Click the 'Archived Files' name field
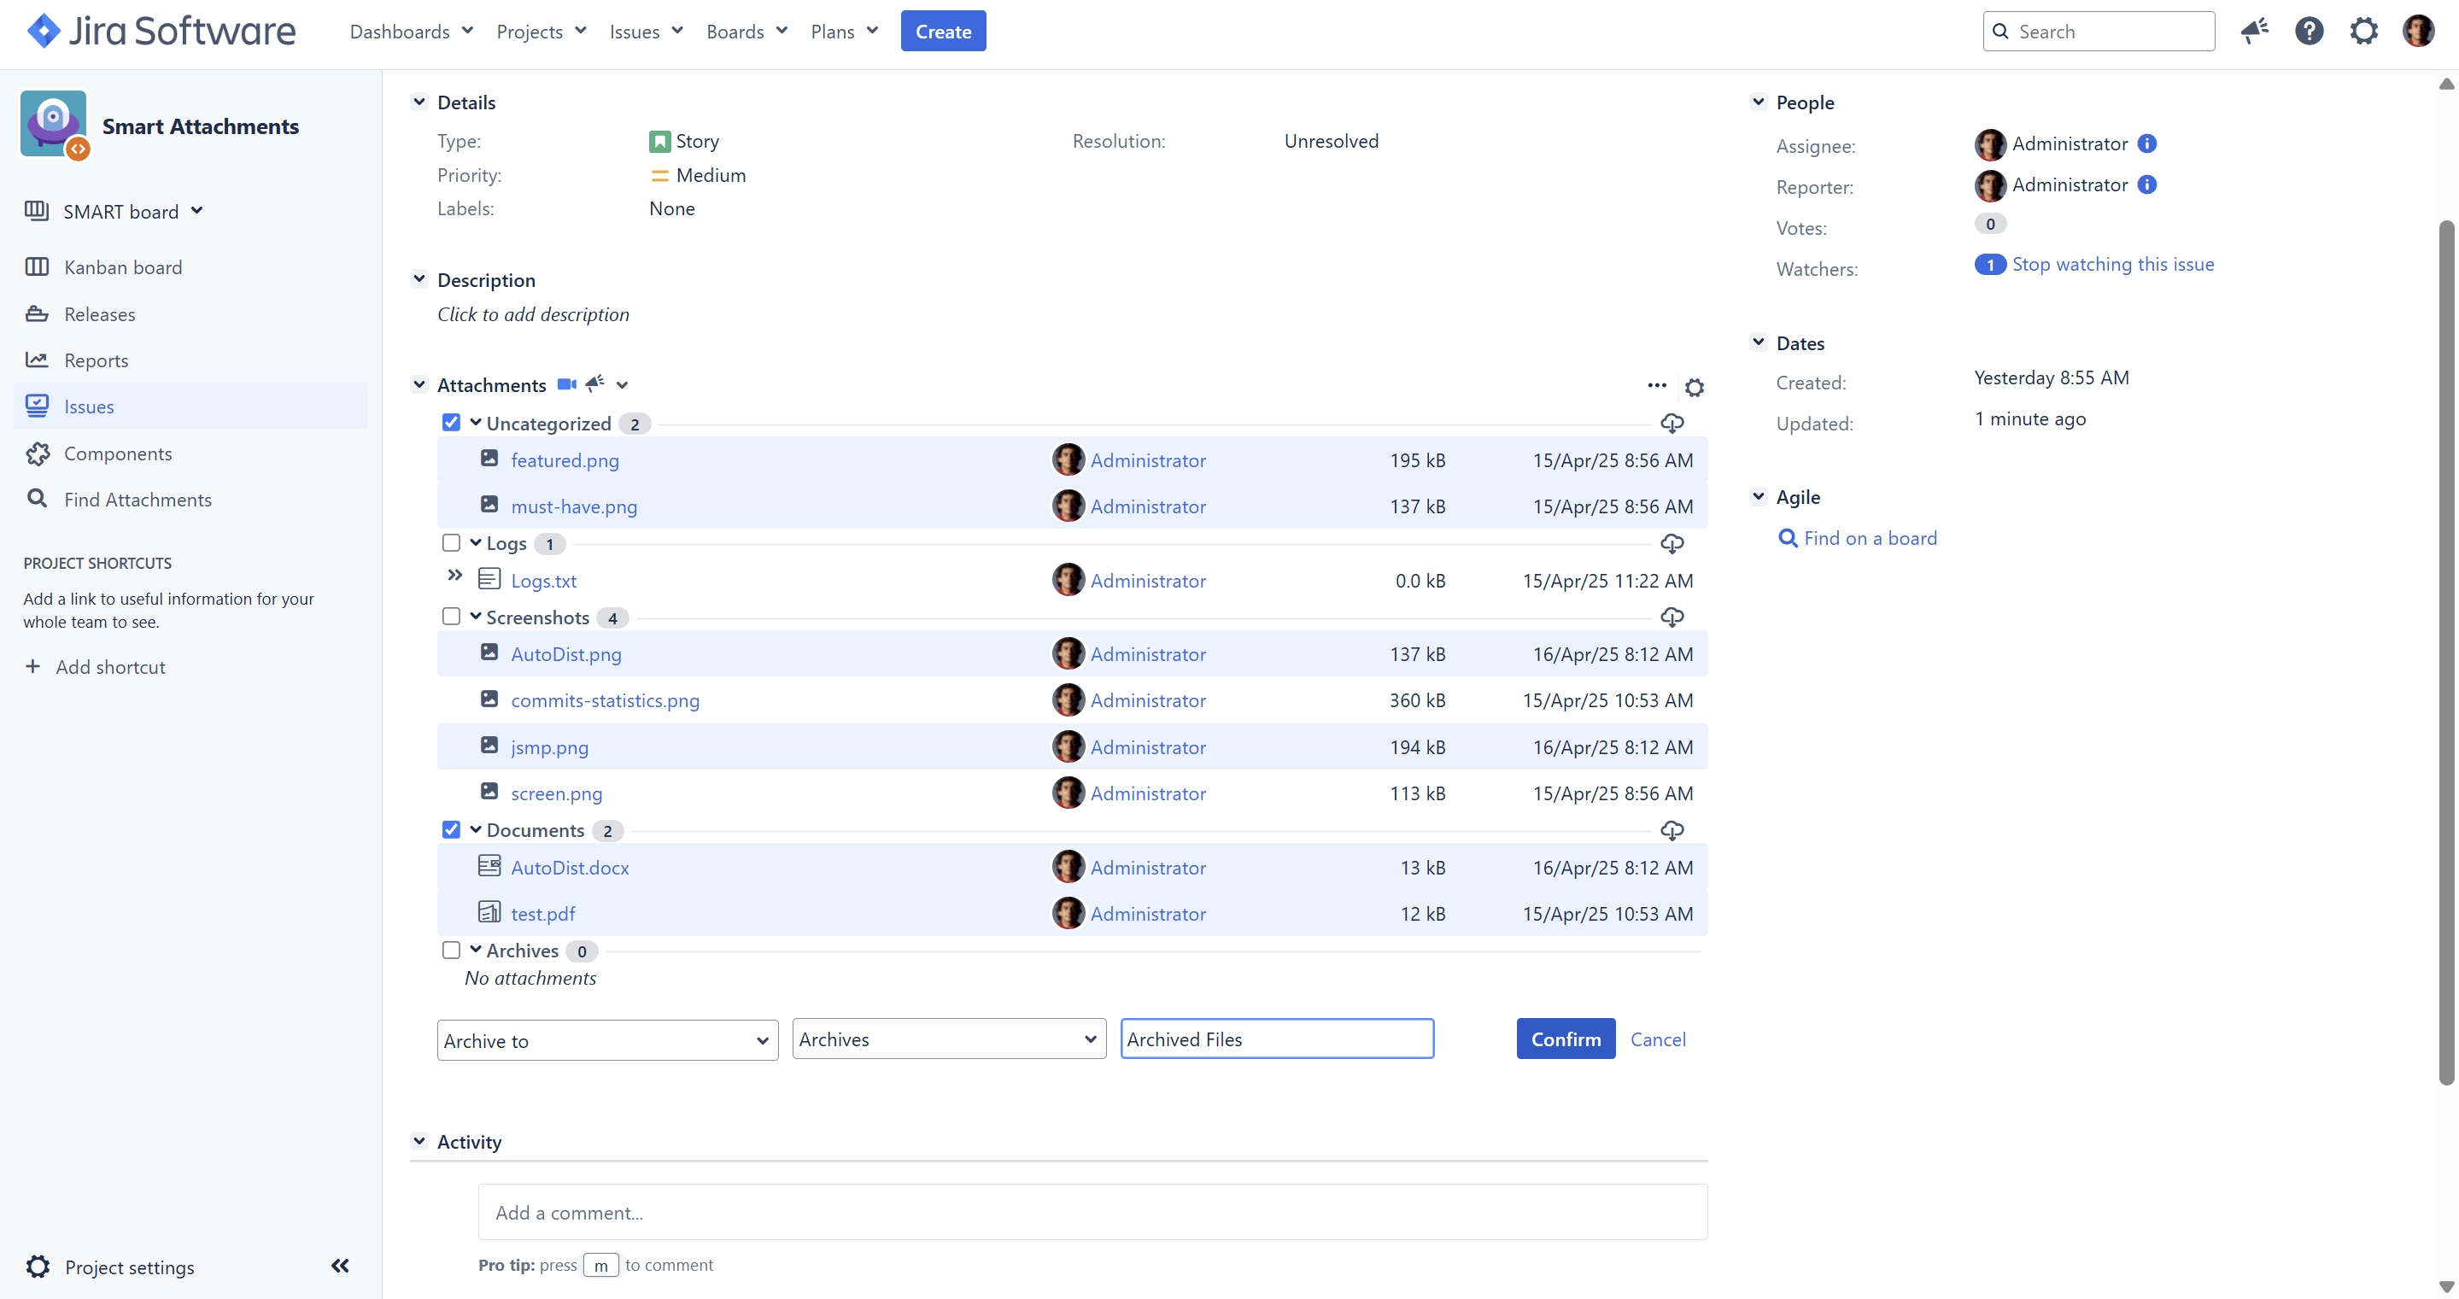 1276,1039
